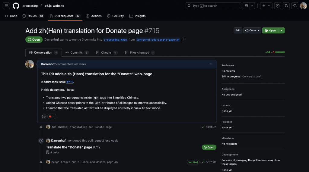Click the 4 tasks indicator

(53, 152)
